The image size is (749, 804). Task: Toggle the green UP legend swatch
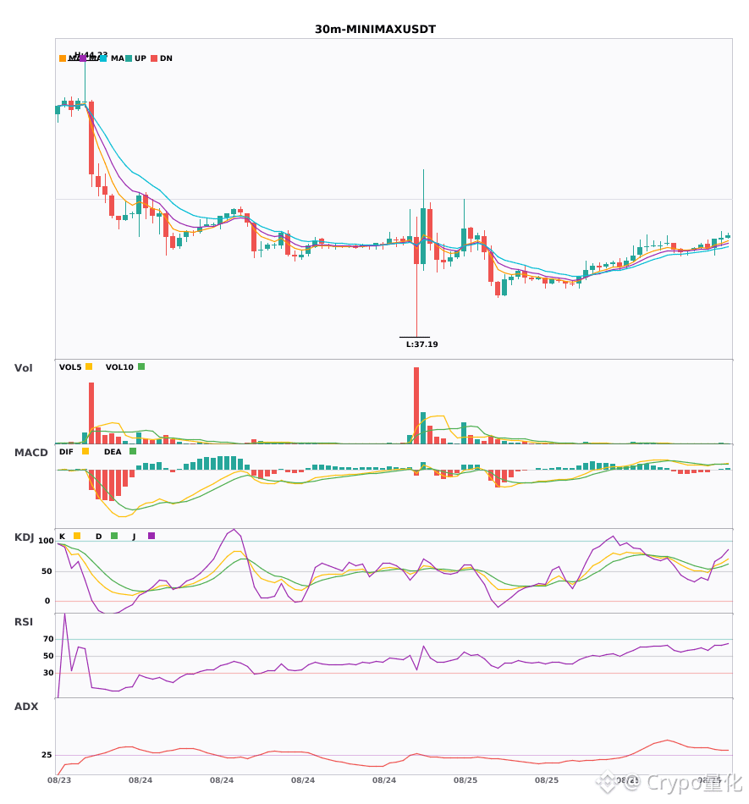[129, 58]
